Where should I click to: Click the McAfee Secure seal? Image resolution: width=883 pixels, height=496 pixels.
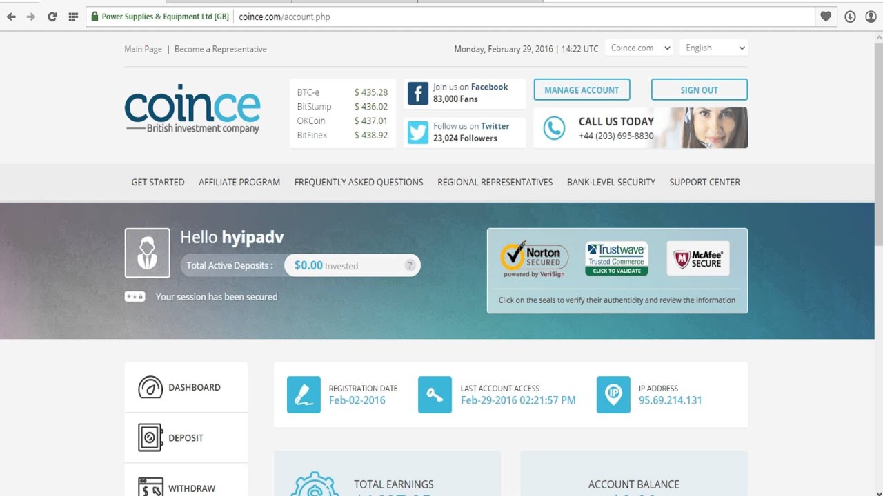(x=698, y=258)
